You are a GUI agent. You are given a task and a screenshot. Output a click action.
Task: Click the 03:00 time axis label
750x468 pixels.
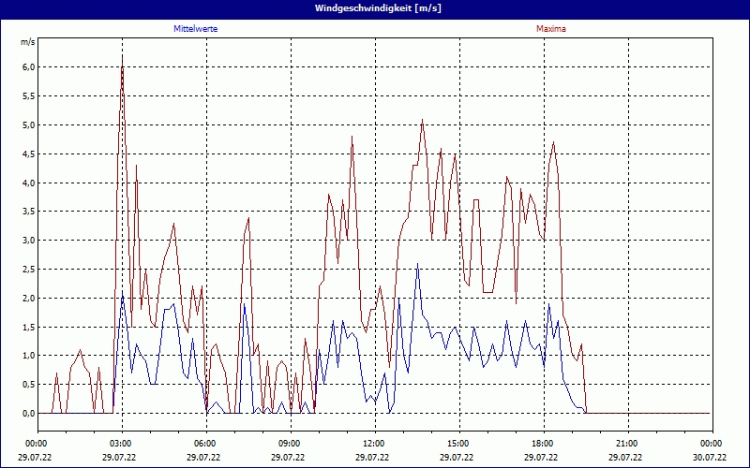point(120,444)
